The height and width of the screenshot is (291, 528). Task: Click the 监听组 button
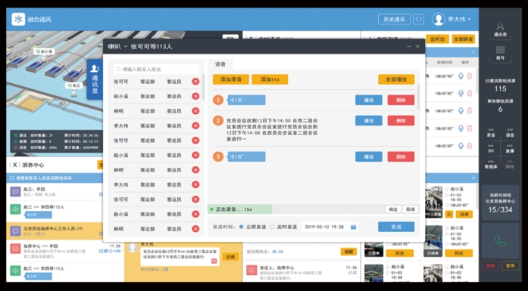coord(437,39)
